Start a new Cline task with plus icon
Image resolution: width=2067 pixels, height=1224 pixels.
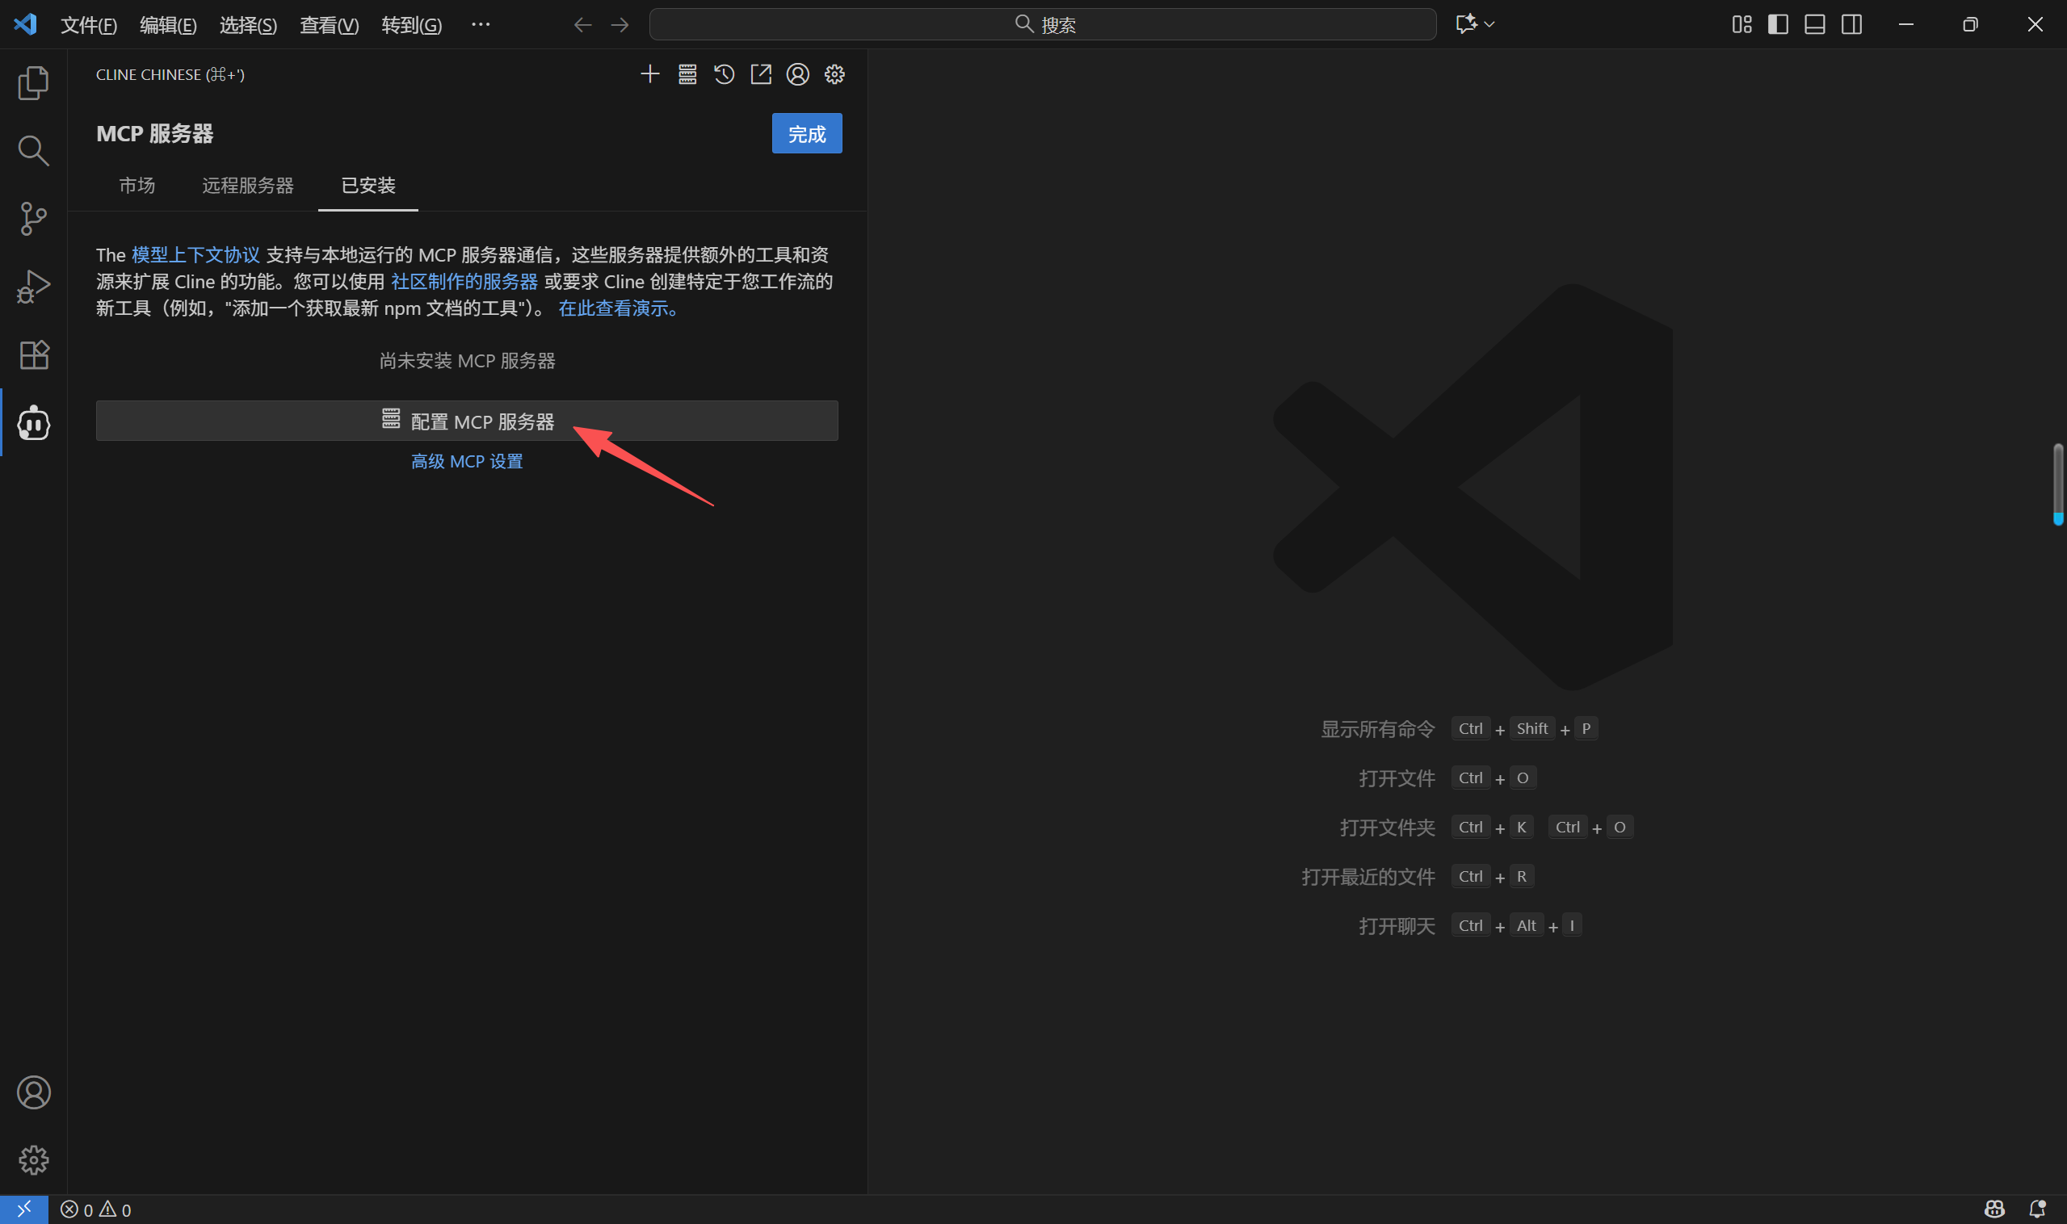coord(649,74)
